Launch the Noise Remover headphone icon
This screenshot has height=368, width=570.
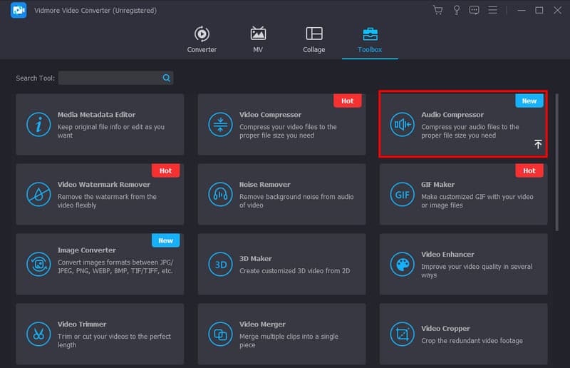click(221, 194)
